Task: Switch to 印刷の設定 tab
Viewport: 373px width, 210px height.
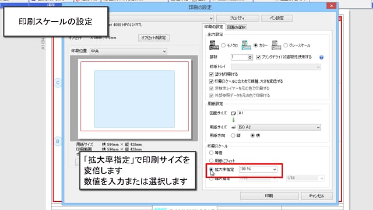Action: coord(214,27)
